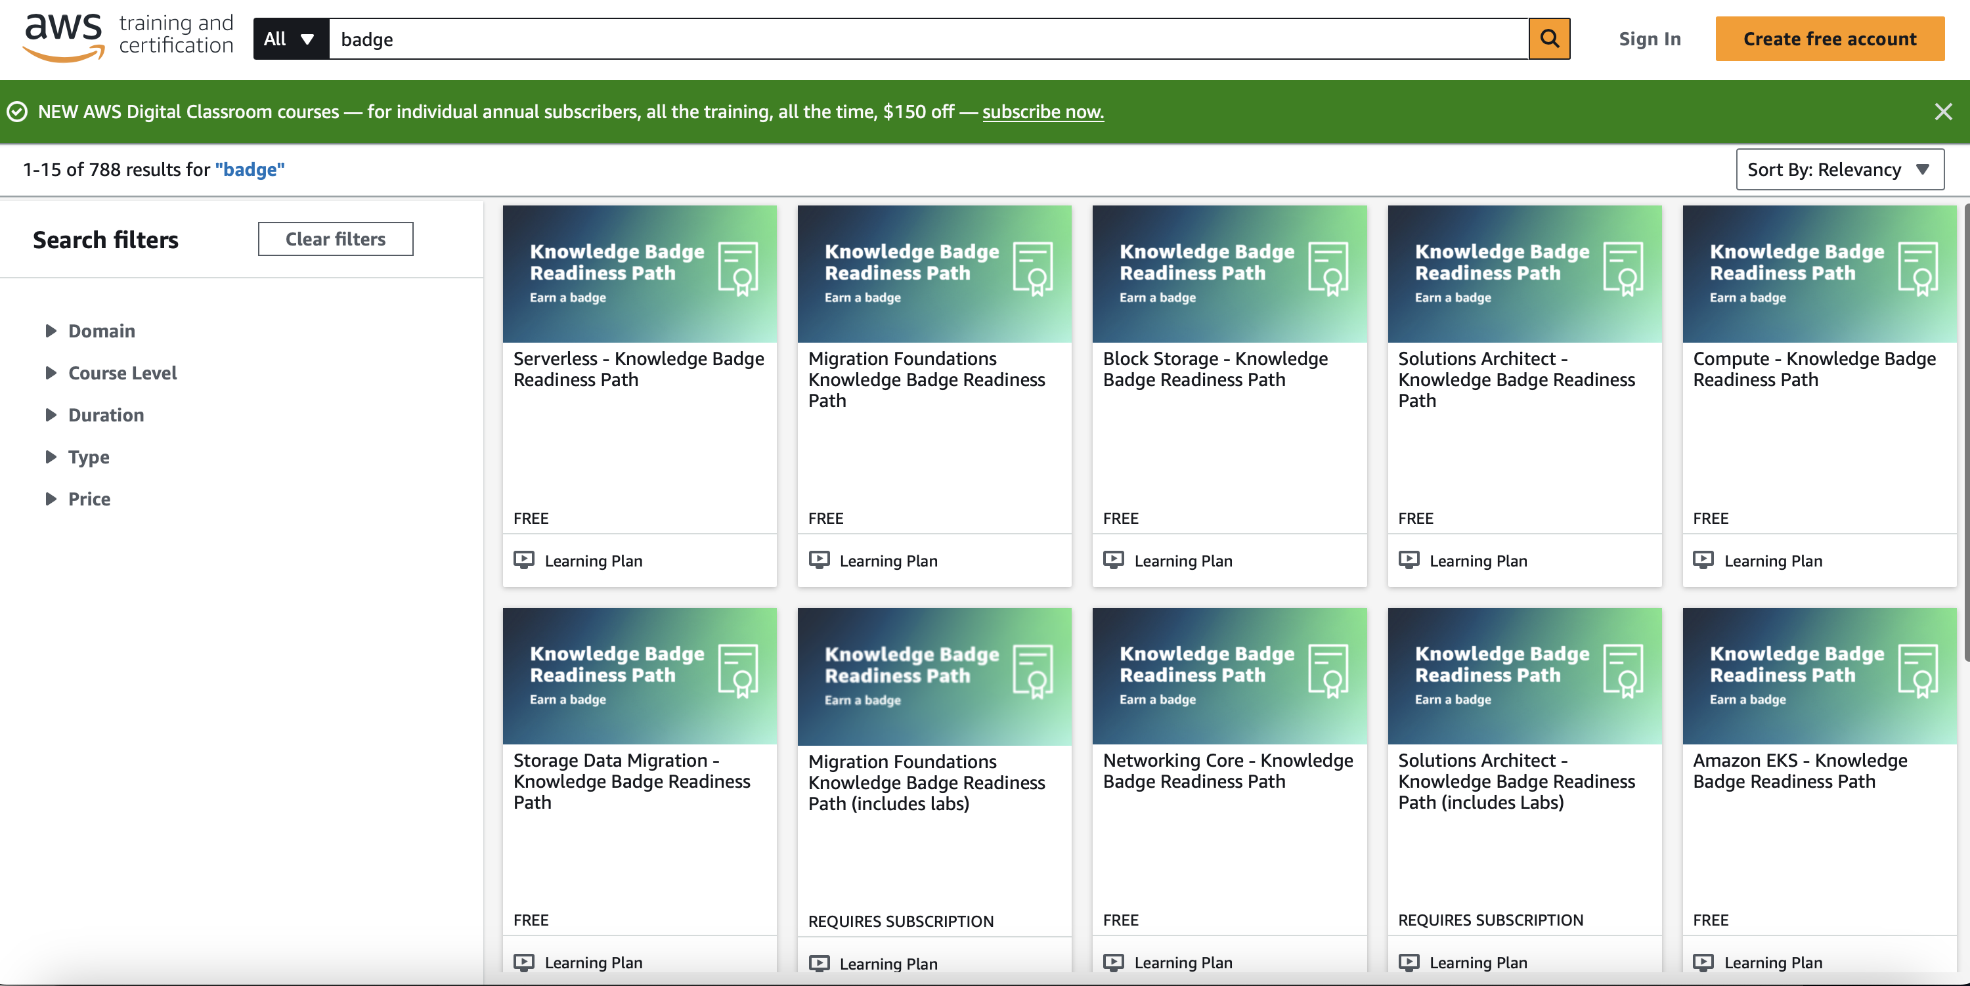Click the page vertical scrollbar

tap(1965, 432)
